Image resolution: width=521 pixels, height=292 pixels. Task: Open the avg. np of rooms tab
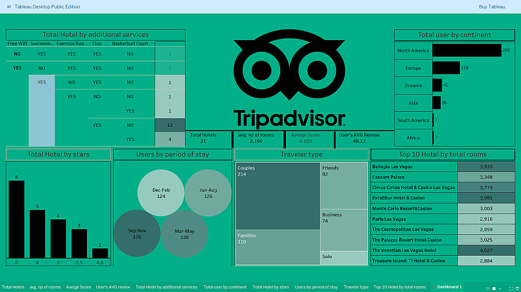tap(45, 287)
